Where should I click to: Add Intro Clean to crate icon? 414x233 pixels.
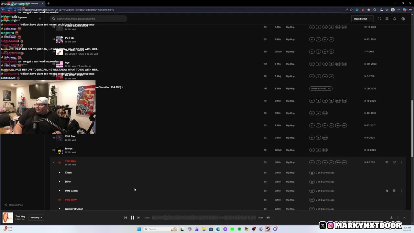tap(394, 191)
